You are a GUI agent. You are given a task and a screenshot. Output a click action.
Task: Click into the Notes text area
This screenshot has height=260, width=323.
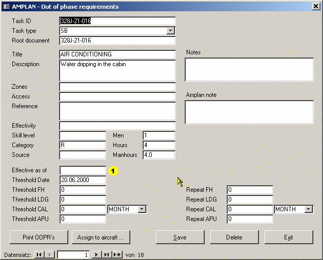pos(249,69)
